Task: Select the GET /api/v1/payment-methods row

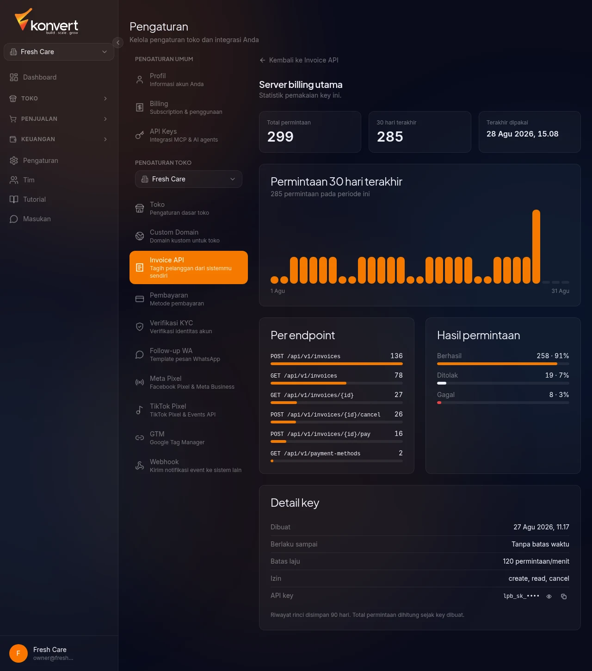Action: click(337, 455)
